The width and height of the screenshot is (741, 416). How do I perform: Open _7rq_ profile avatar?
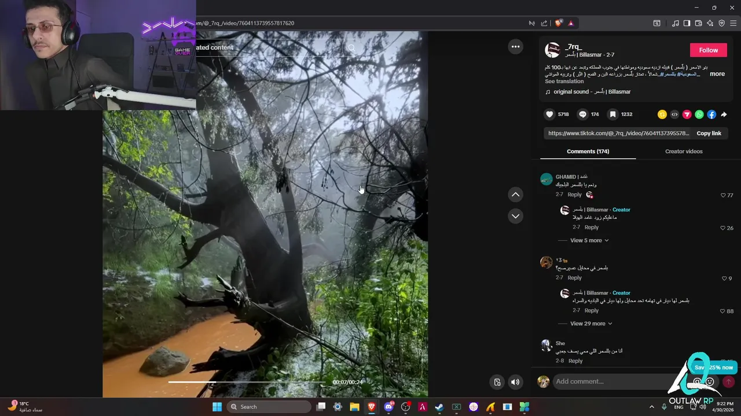(552, 50)
